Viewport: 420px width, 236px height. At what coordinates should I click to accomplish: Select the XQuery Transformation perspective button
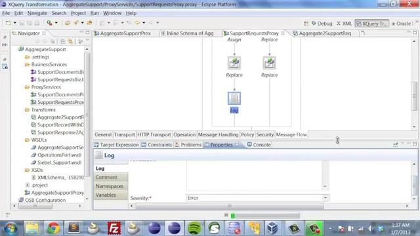[372, 24]
